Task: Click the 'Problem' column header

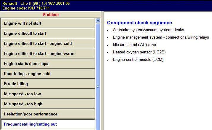Action: pos(51,15)
